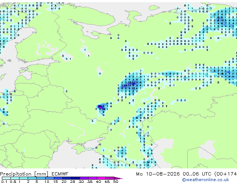Select the 2–5 mm legend color box
The height and width of the screenshot is (183, 237).
[32, 178]
